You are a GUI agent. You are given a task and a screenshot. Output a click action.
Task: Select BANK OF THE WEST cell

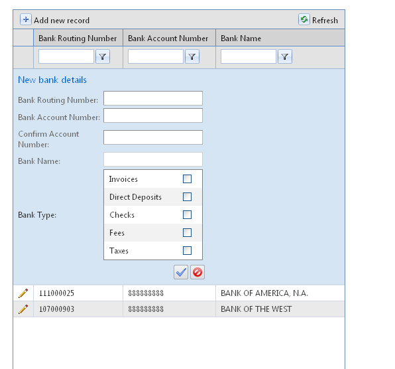coord(256,309)
